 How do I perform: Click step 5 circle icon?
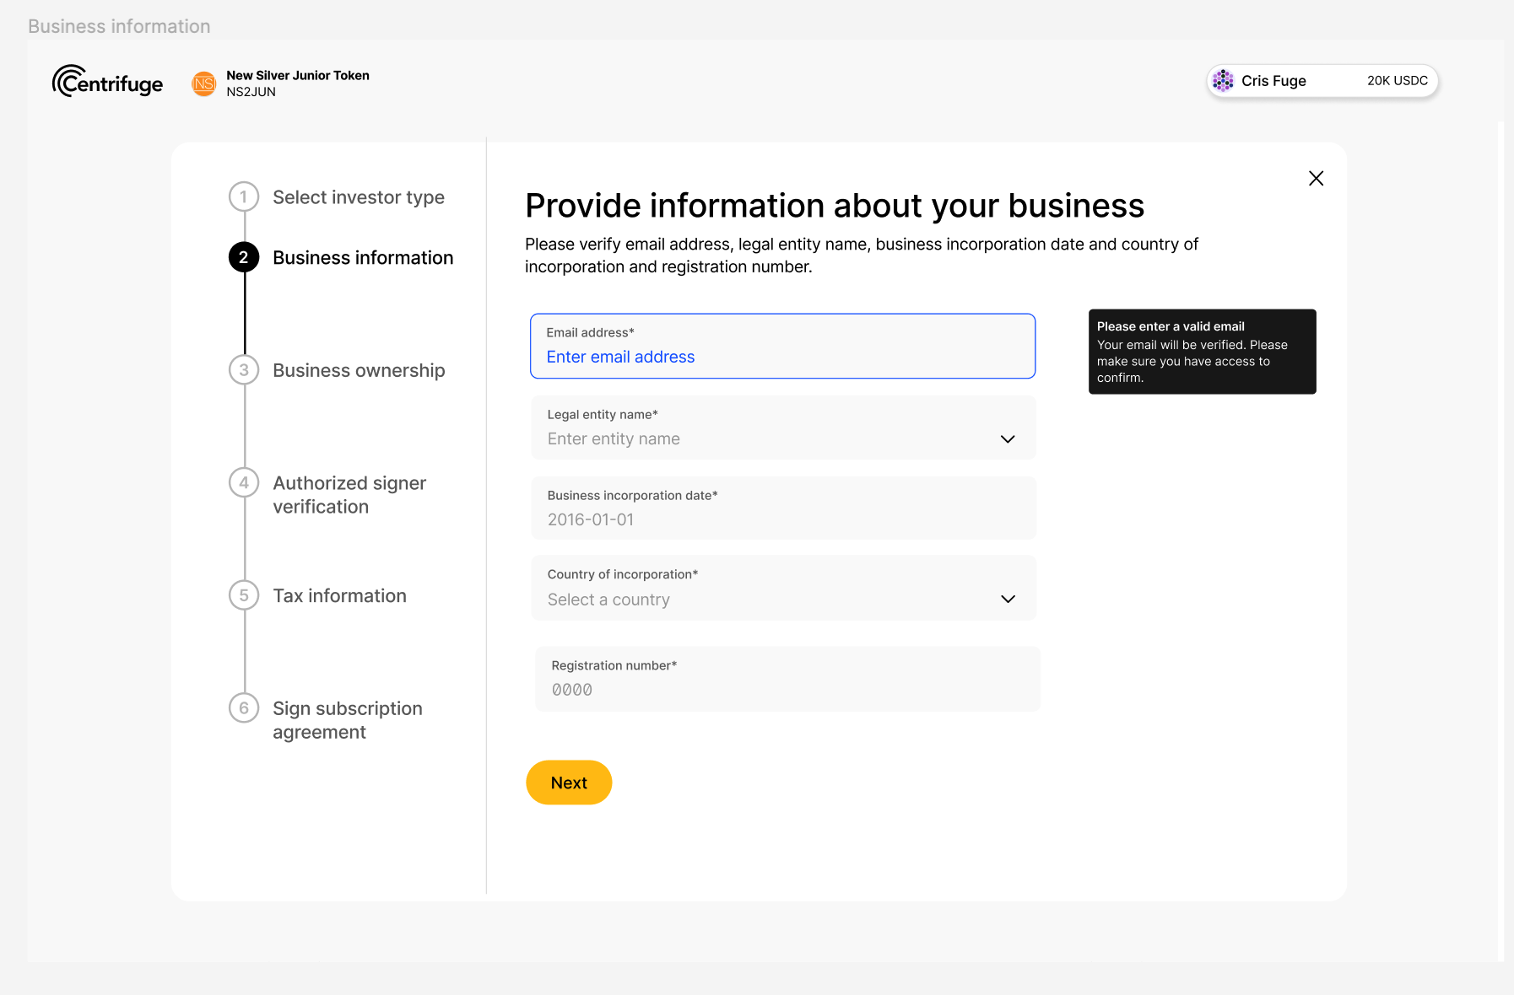click(244, 595)
